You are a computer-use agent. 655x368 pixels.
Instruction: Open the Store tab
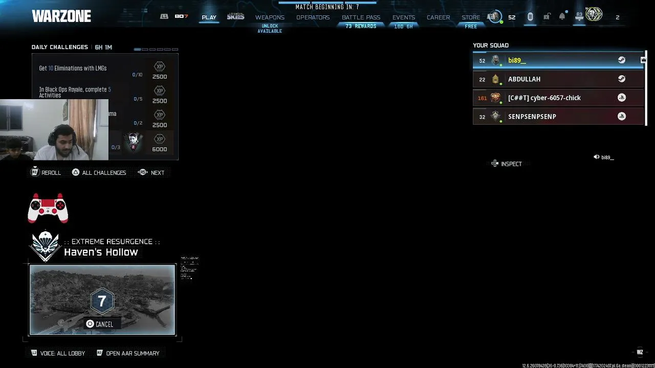[471, 17]
